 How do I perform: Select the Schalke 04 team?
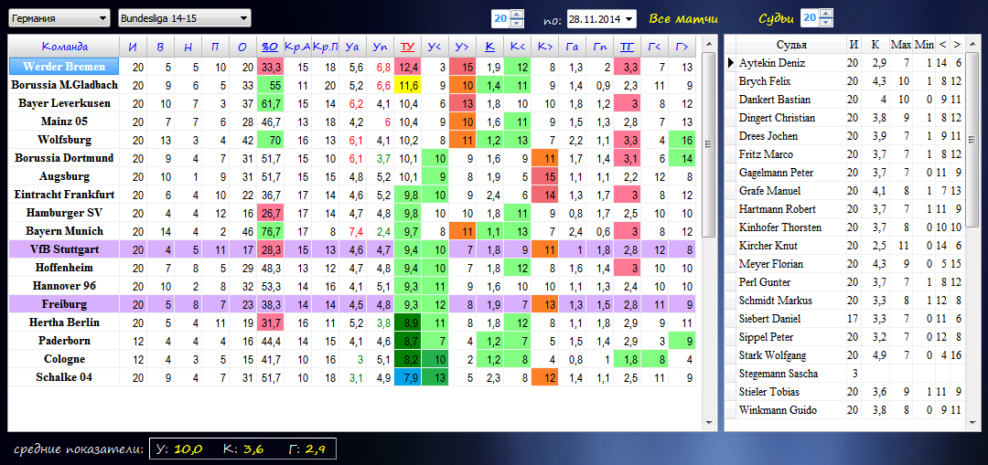[64, 377]
